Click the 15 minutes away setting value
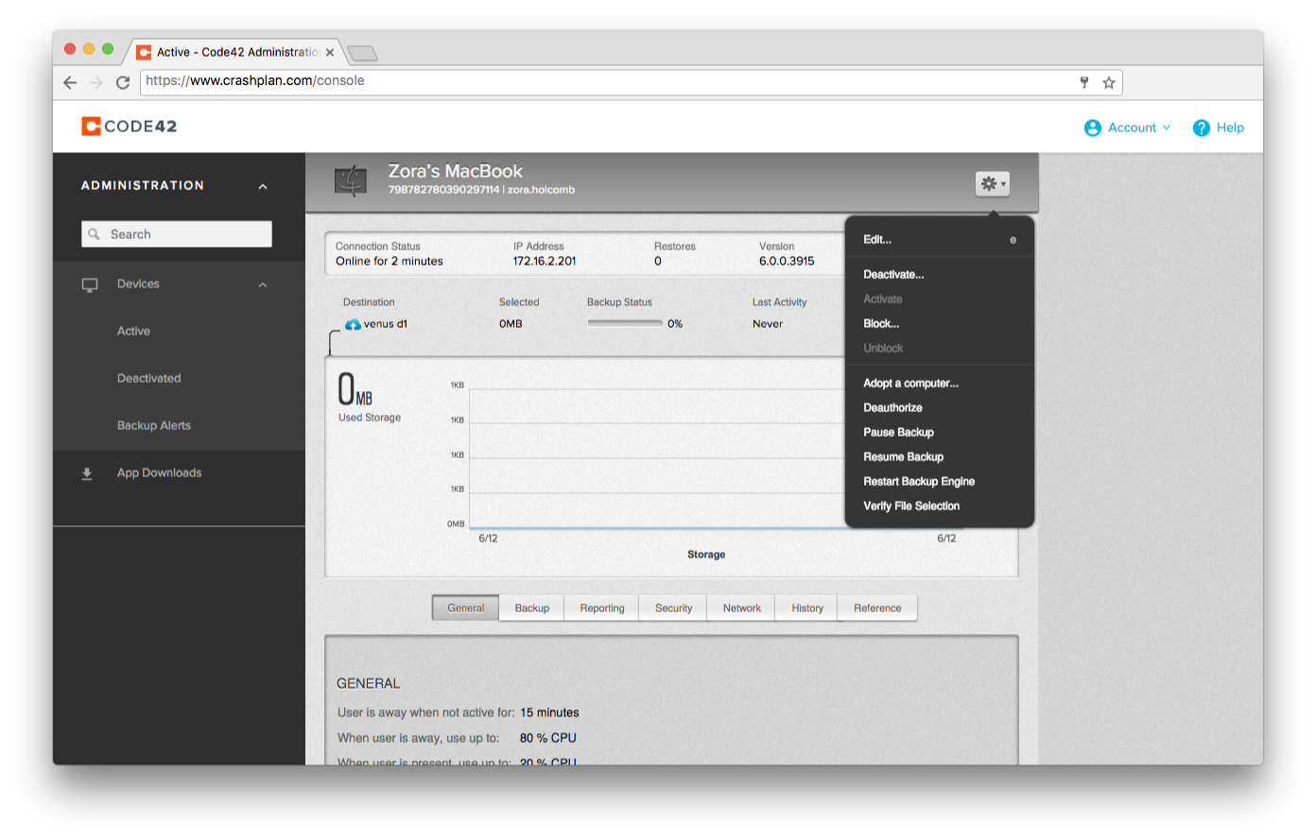This screenshot has height=840, width=1316. [549, 713]
